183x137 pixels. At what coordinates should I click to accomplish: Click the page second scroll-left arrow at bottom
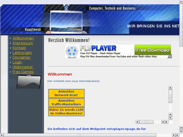click(174, 135)
